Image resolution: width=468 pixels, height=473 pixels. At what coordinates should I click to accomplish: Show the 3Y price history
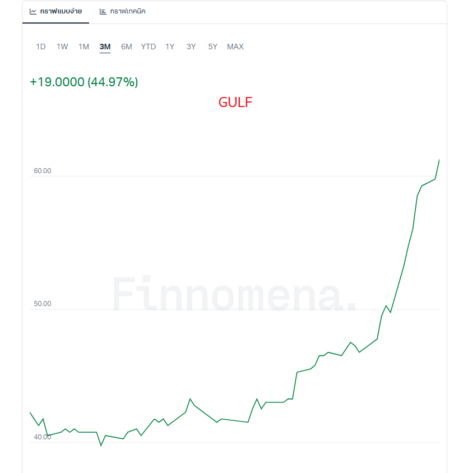(191, 47)
